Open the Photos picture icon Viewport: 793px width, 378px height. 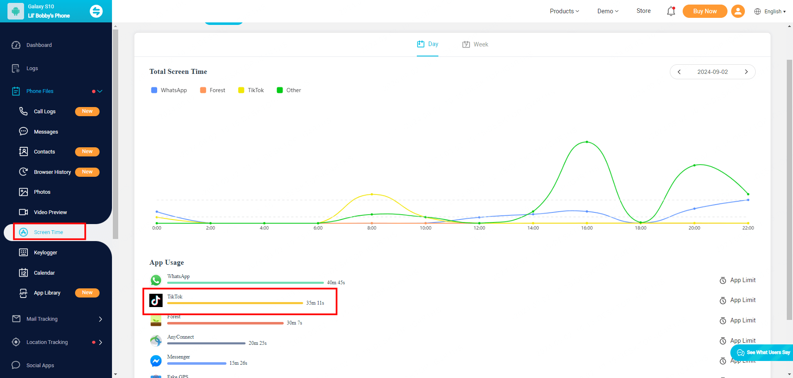[24, 192]
